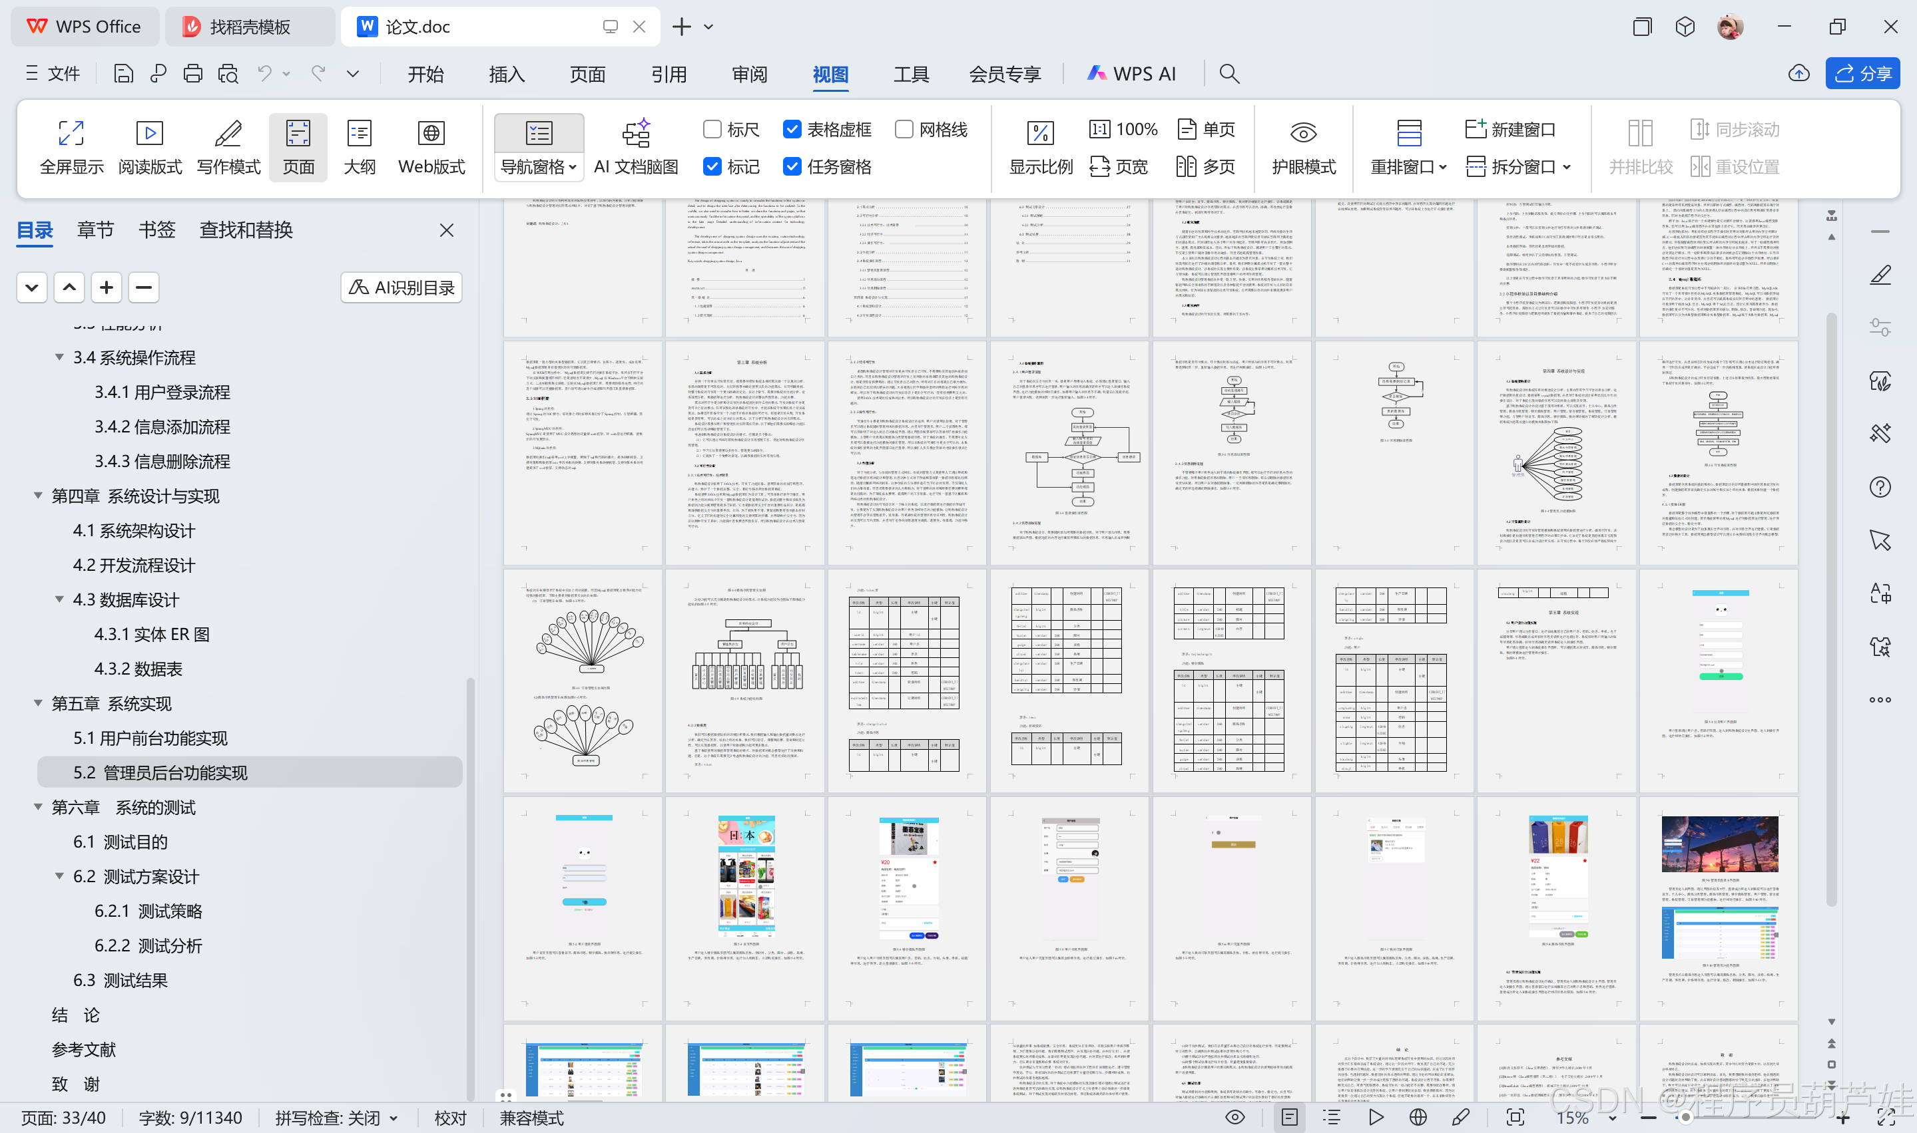Image resolution: width=1917 pixels, height=1133 pixels.
Task: Open the Review (审阅) ribbon tab
Action: (x=750, y=74)
